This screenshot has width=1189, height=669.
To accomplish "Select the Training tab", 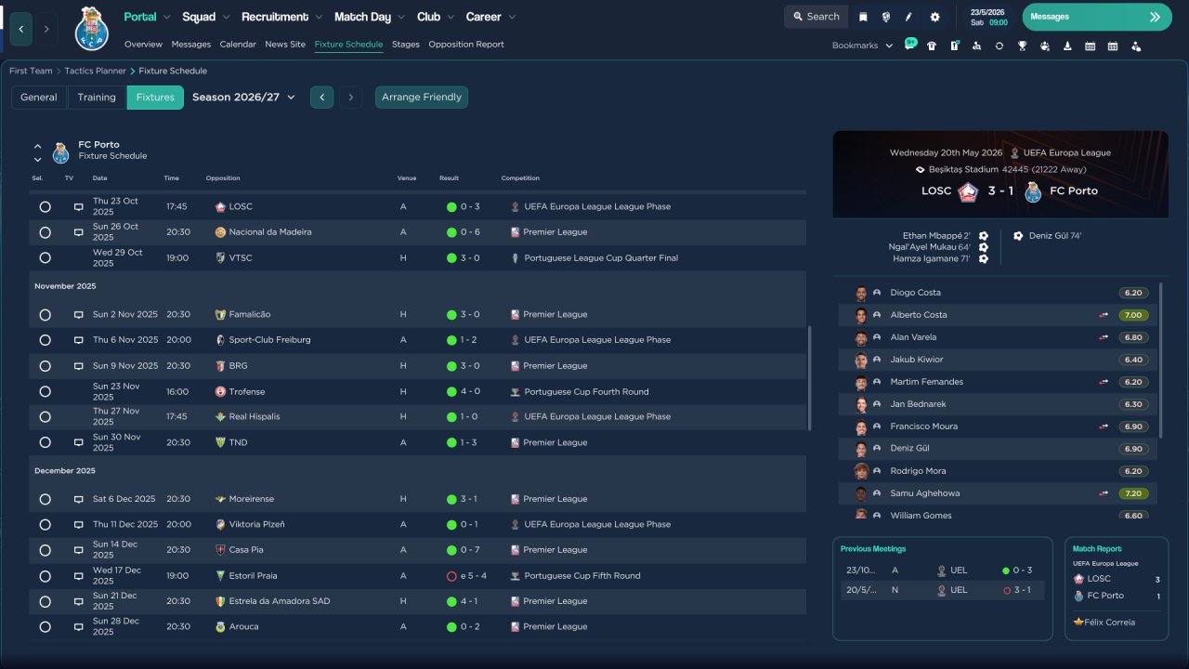I will point(97,97).
